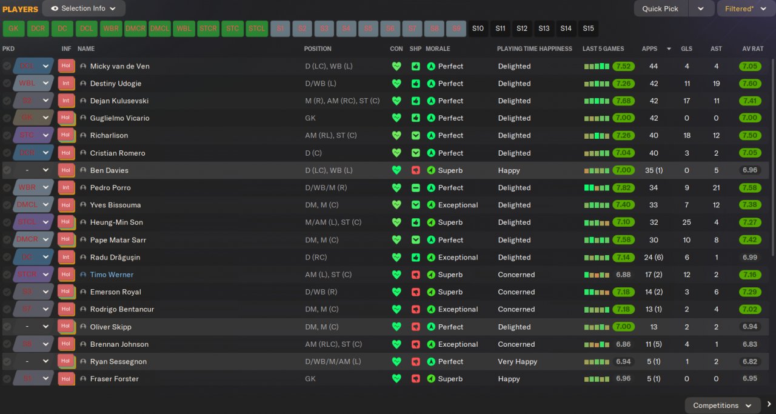The image size is (776, 414).
Task: Click Rodrigo Bentancur's morale icon
Action: point(431,309)
